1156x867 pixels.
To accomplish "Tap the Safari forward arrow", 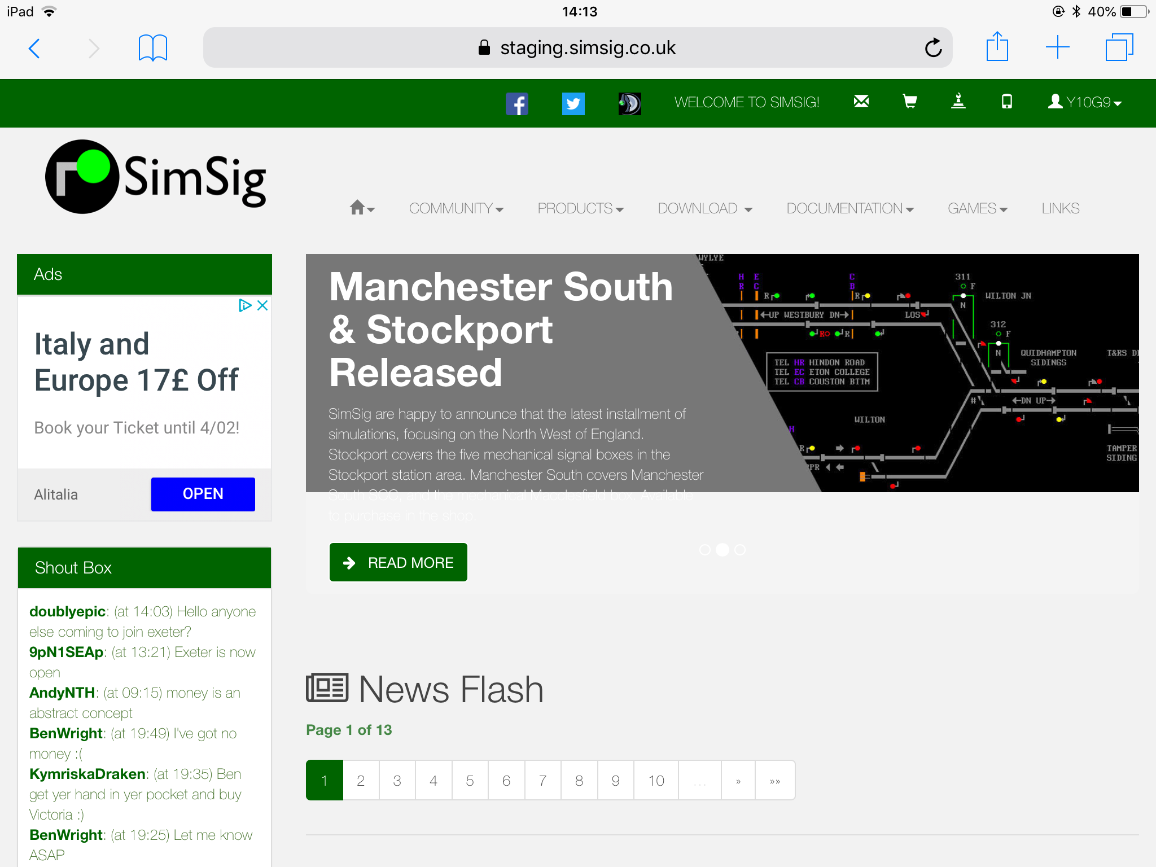I will [94, 48].
